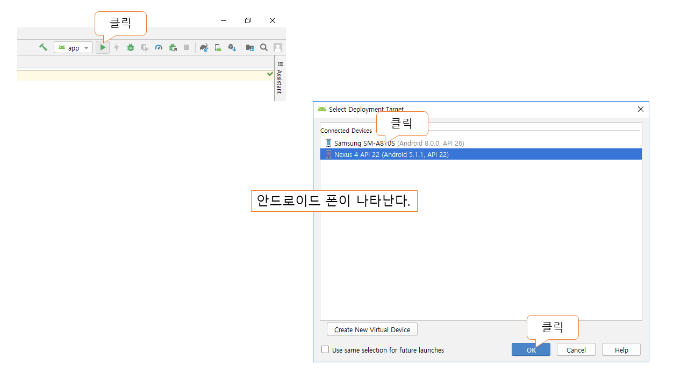Open the Project Structure icon
Image resolution: width=688 pixels, height=387 pixels.
tap(250, 47)
